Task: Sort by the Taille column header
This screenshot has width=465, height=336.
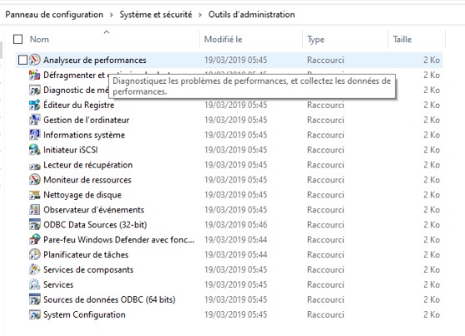Action: coord(402,39)
